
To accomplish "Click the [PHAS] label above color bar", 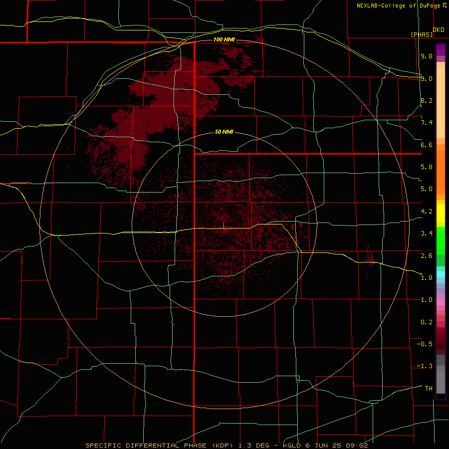I will (x=422, y=34).
